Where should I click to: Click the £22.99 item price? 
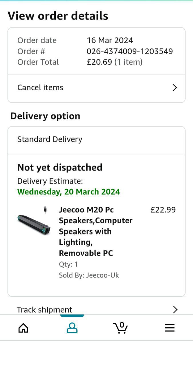coord(163,210)
